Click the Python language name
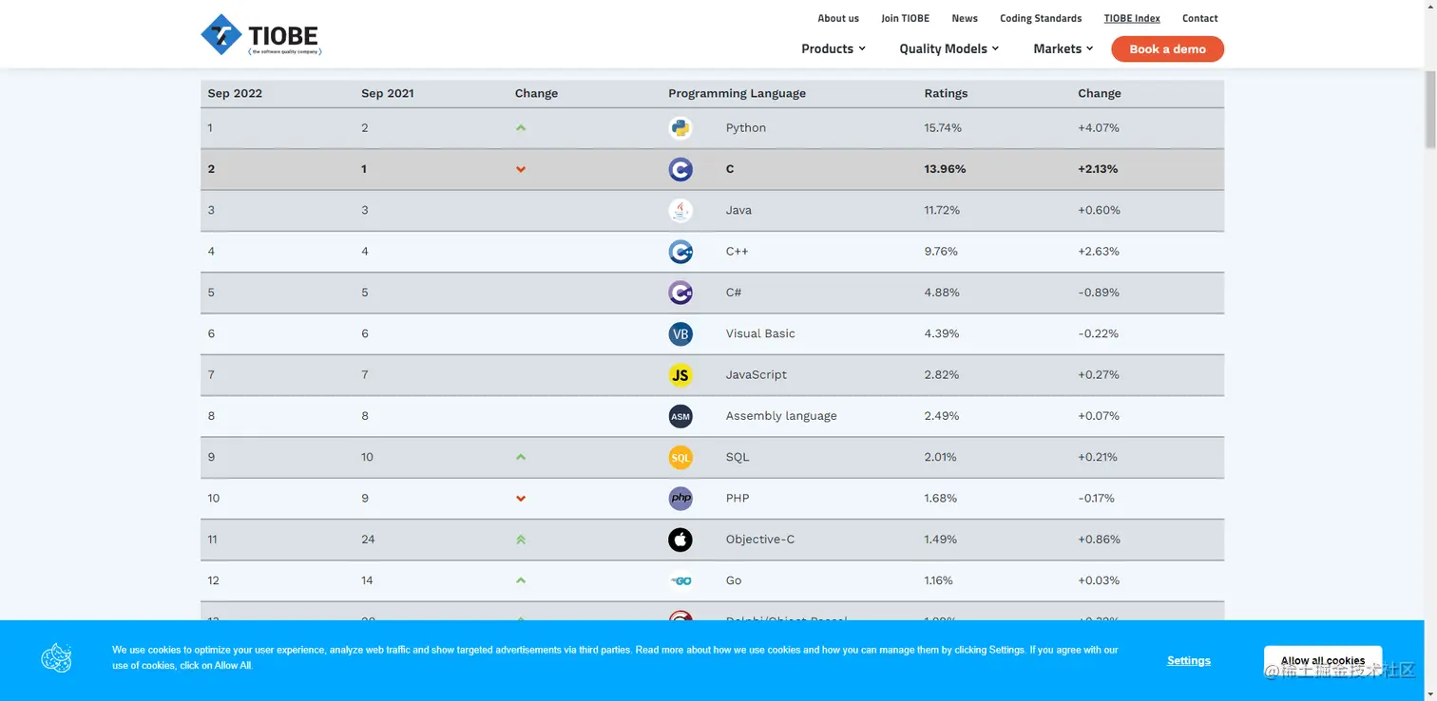 coord(746,127)
